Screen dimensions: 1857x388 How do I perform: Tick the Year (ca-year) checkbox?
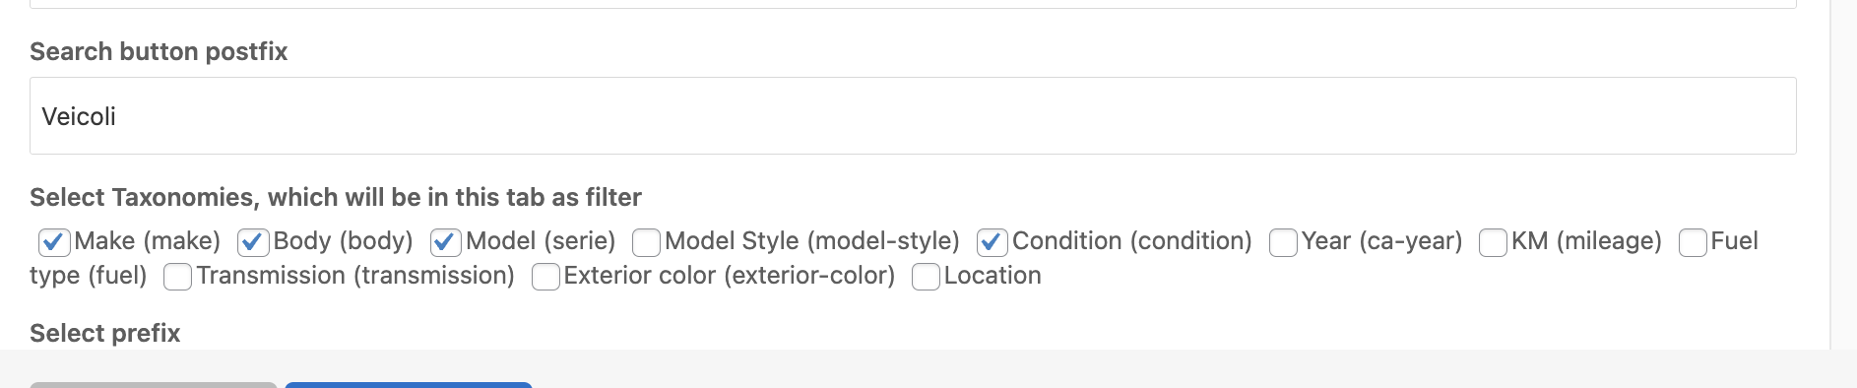1283,241
